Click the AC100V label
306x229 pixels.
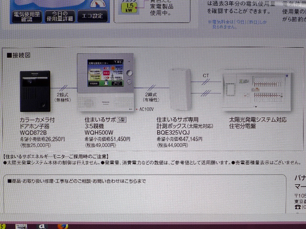tap(147, 109)
